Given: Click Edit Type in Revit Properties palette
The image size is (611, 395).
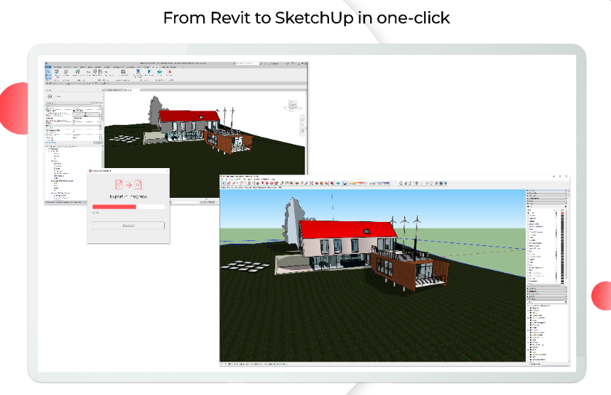Looking at the screenshot, I should (98, 103).
